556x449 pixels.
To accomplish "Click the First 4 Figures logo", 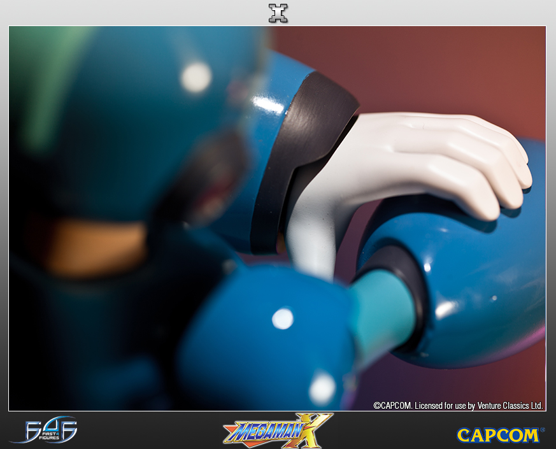I will pos(43,431).
